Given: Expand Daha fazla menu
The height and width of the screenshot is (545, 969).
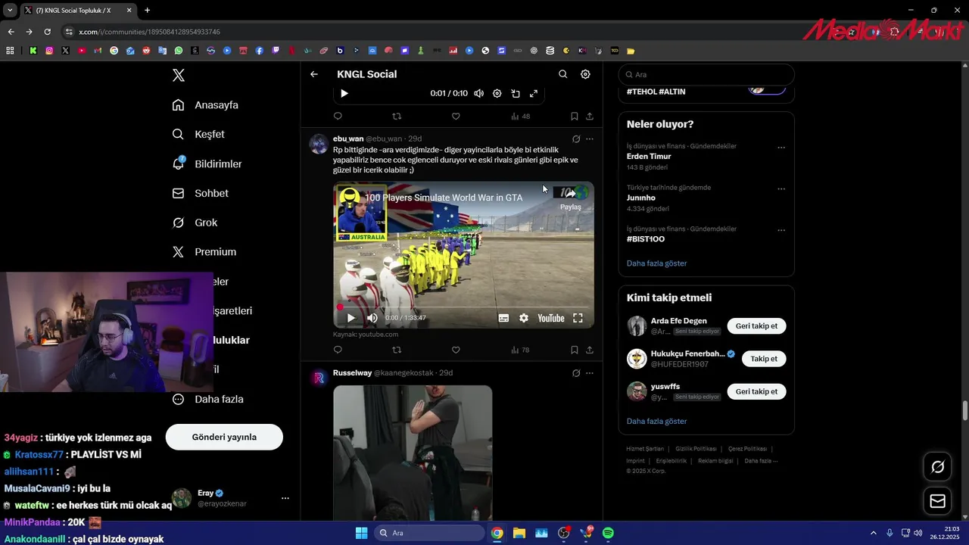Looking at the screenshot, I should pyautogui.click(x=207, y=399).
